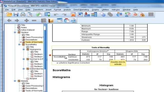164x92 pixels.
Task: Click the Tests of Normality table title
Action: 100,48
